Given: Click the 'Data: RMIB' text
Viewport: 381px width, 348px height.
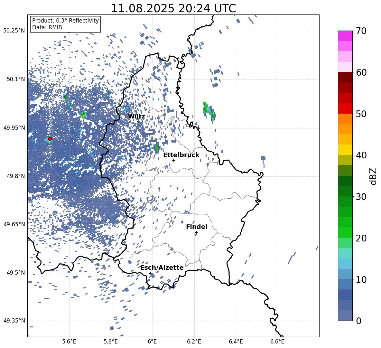Looking at the screenshot, I should pyautogui.click(x=47, y=27).
